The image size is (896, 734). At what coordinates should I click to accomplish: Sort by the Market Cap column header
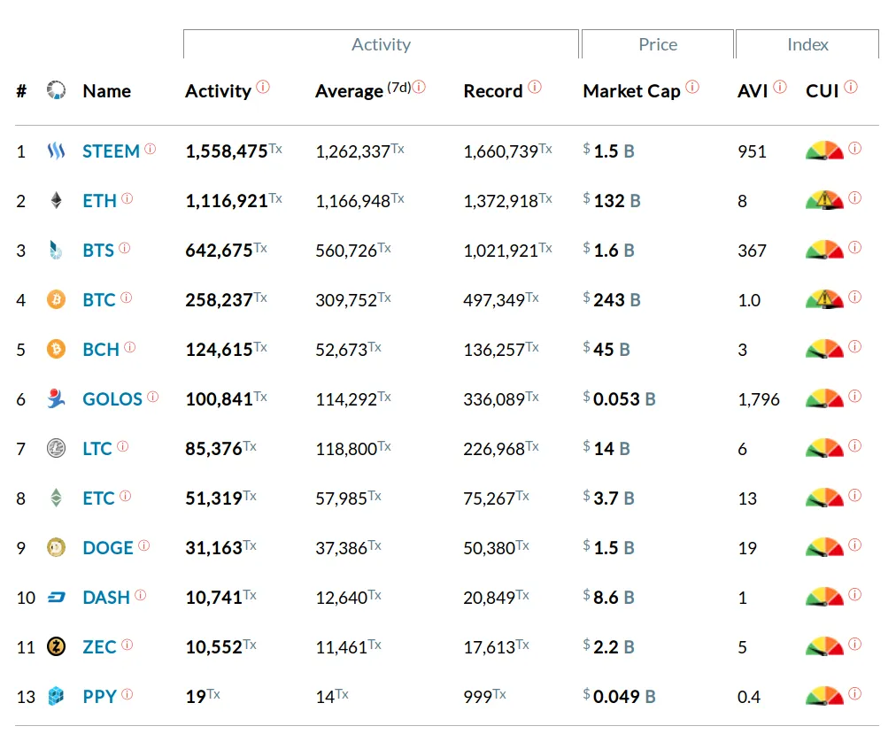[631, 91]
